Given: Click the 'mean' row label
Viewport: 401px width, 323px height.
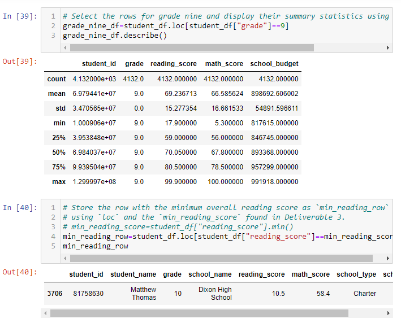Looking at the screenshot, I should click(57, 94).
